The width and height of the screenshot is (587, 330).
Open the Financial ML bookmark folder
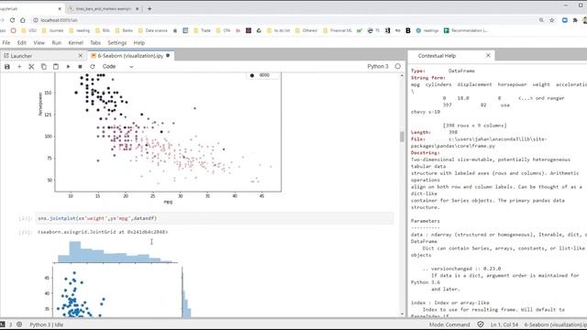pos(337,30)
